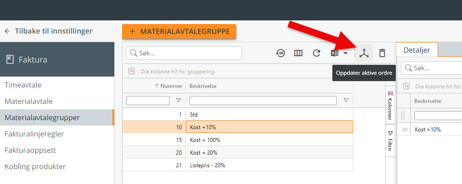Click the back arrow icon
This screenshot has width=462, height=184.
coord(7,31)
